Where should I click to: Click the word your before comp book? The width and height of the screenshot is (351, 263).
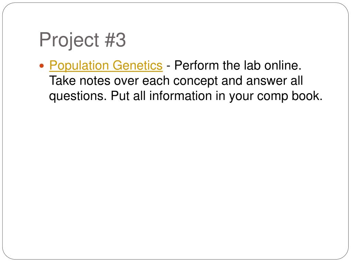[241, 96]
